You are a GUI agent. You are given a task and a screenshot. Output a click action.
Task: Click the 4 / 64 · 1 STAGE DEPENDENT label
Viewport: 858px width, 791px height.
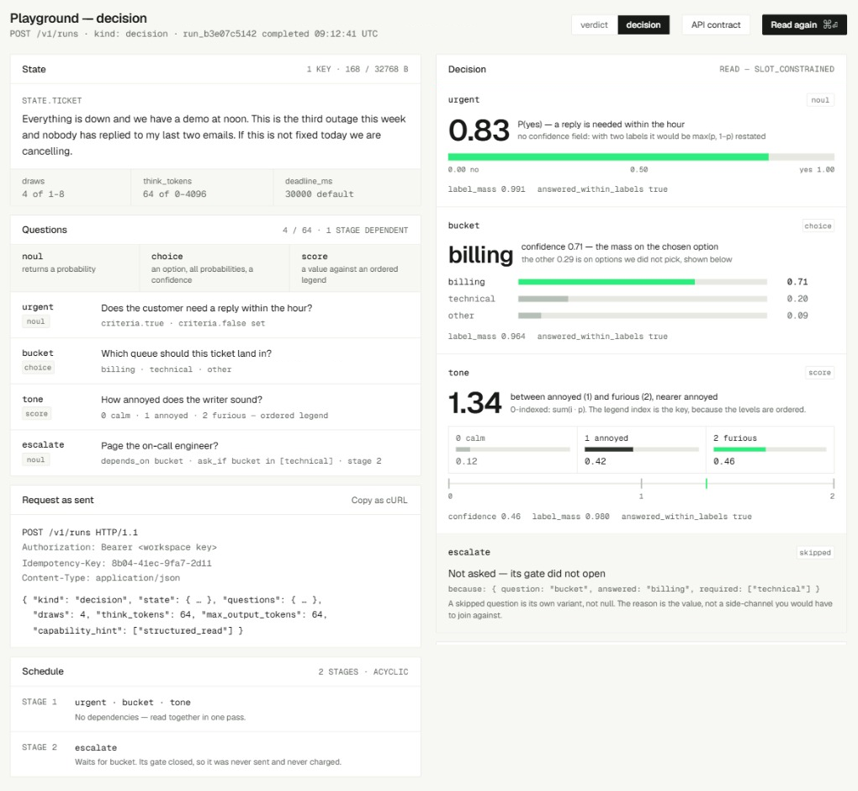point(345,231)
